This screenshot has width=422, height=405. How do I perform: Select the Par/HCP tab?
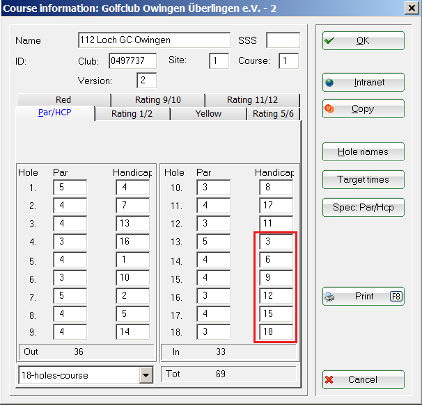point(55,113)
